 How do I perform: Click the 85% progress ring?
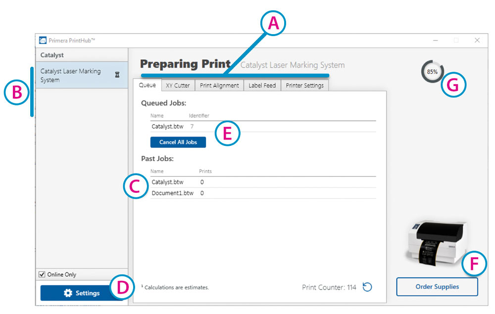click(432, 72)
